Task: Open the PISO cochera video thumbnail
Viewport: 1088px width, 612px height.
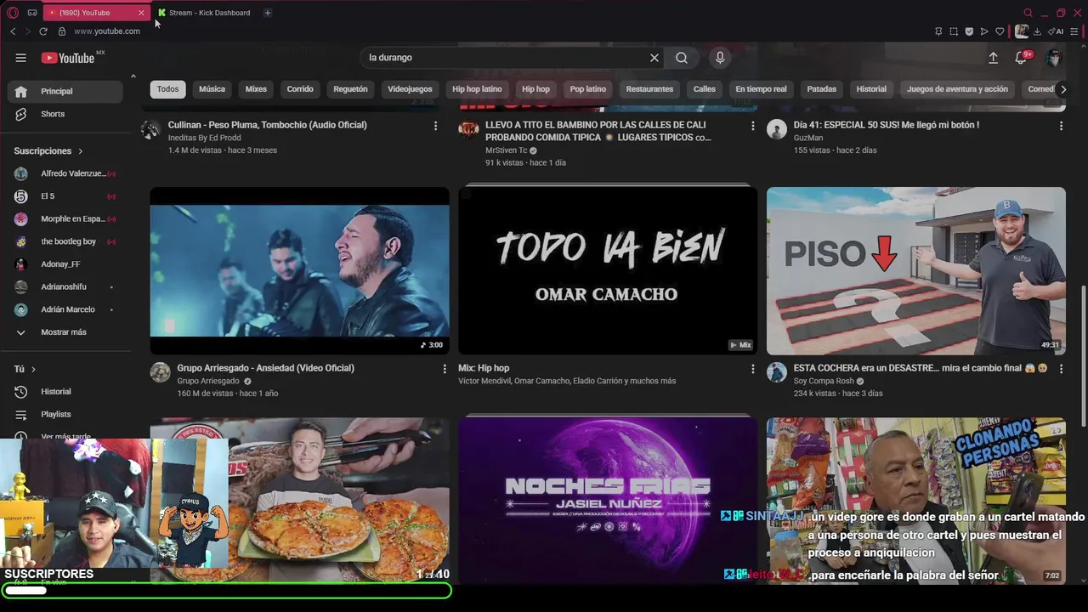Action: click(x=916, y=270)
